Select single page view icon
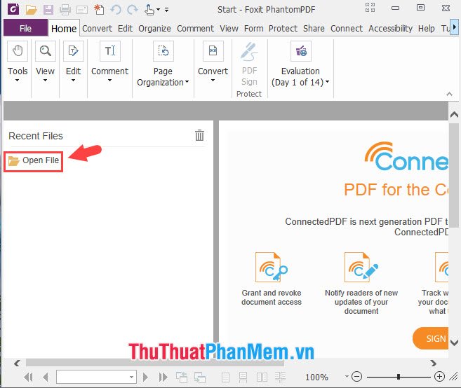The height and width of the screenshot is (388, 461). click(x=225, y=377)
